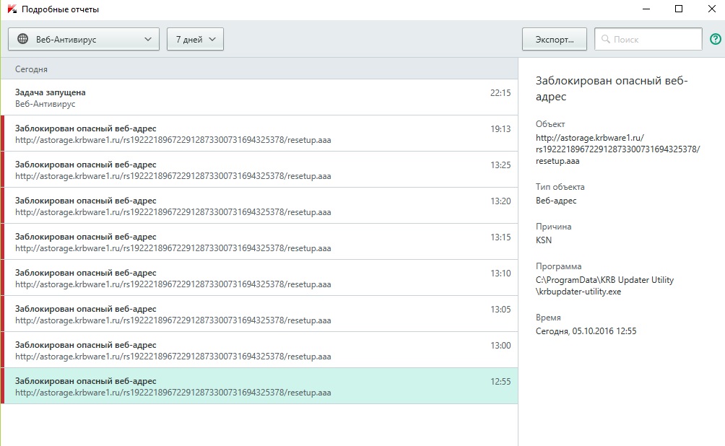The image size is (725, 446).
Task: Open the Веб-Антивирус component dropdown
Action: coord(84,40)
